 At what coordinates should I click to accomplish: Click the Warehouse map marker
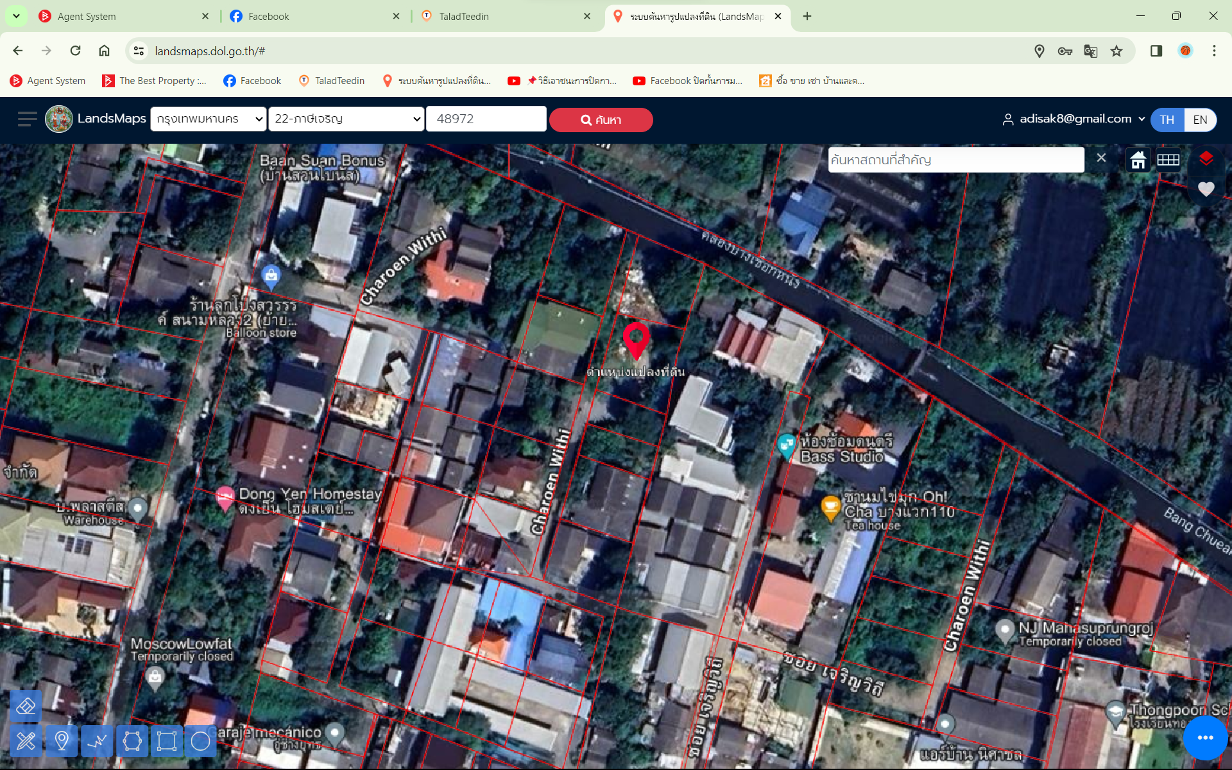pos(137,509)
